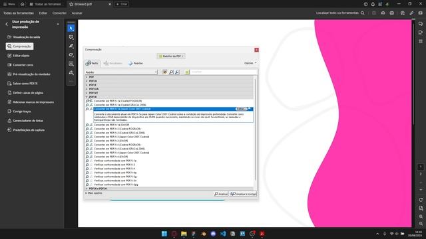Select the add comment tool in quick toolbar
The width and height of the screenshot is (426, 239).
click(x=71, y=37)
